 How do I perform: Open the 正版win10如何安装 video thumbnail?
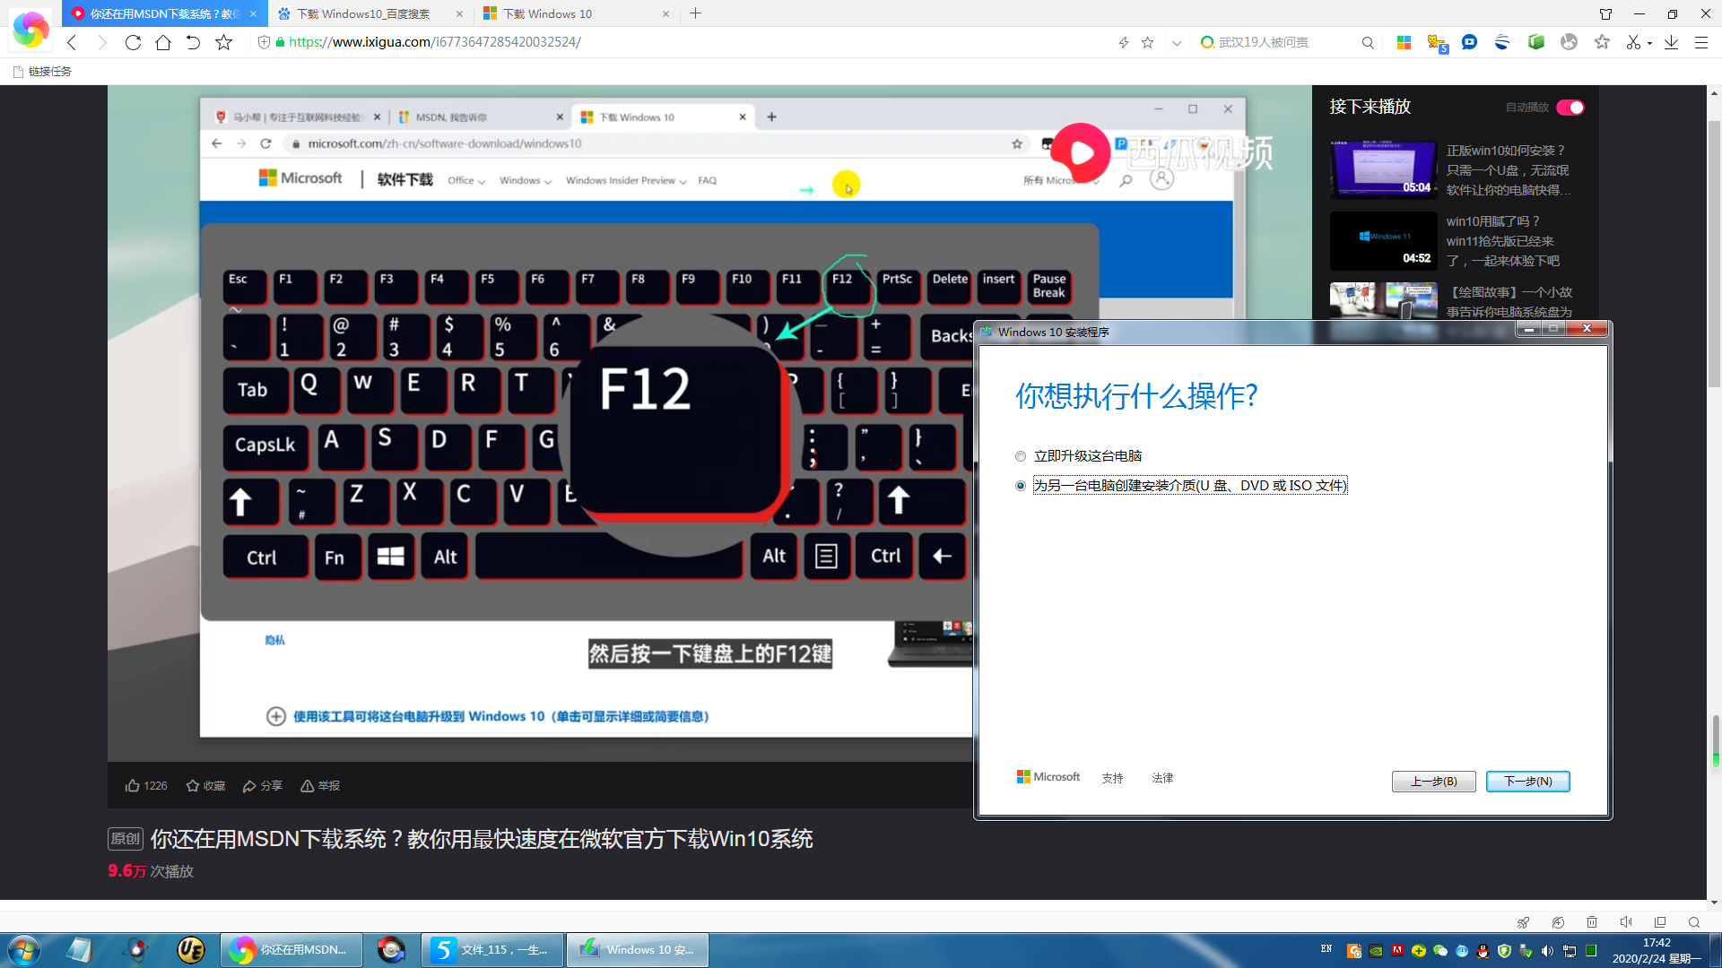pos(1383,169)
